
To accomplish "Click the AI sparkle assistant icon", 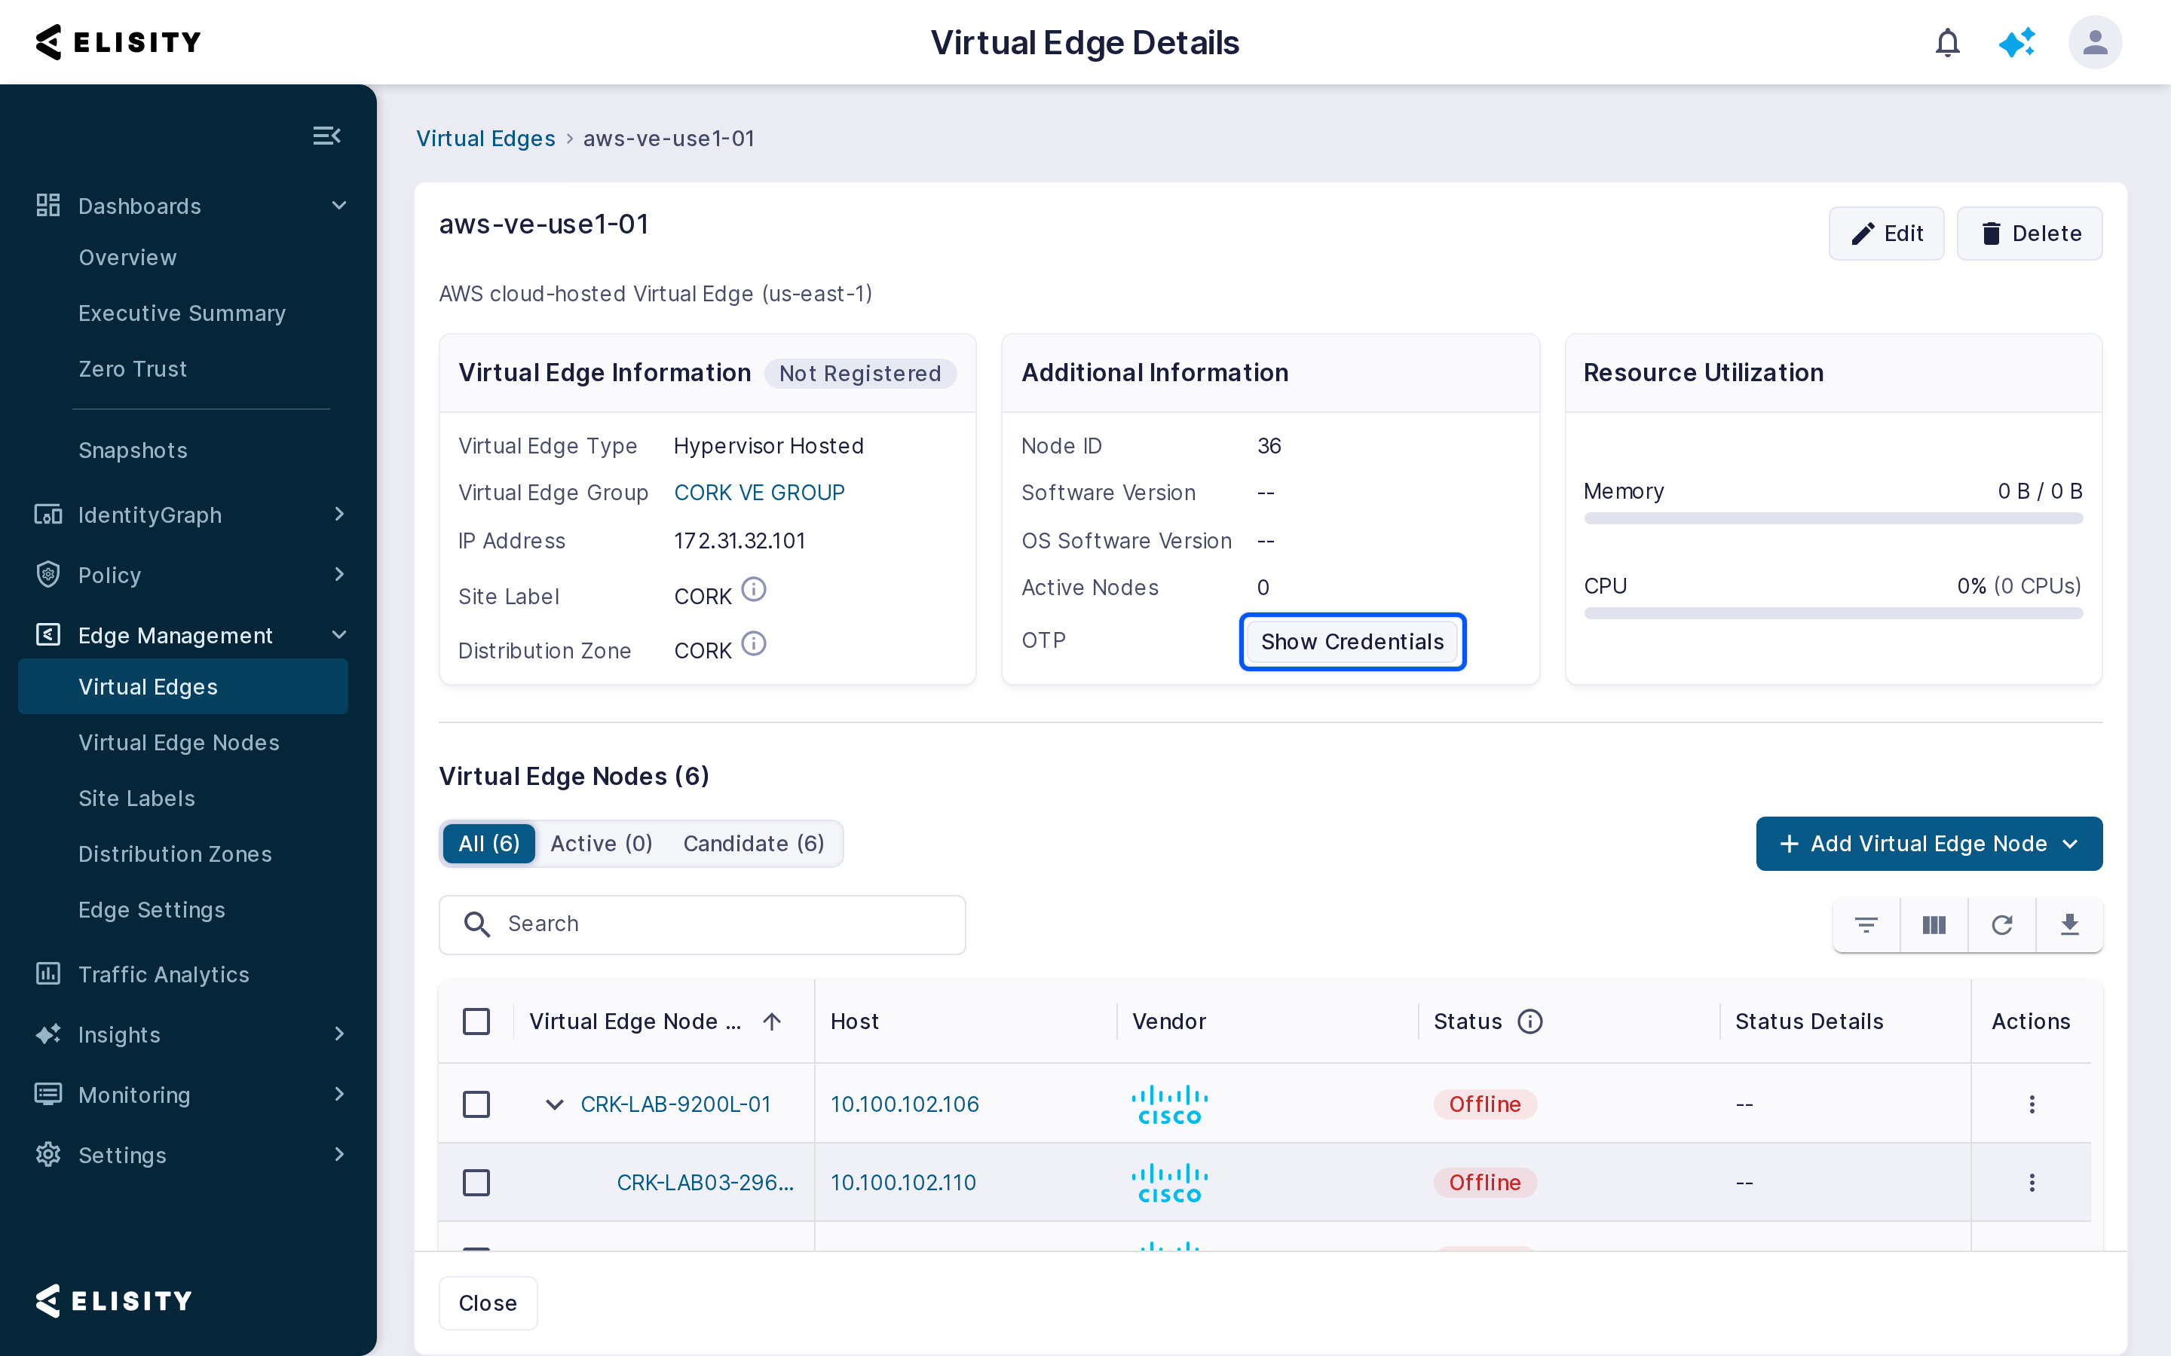I will [x=2016, y=42].
